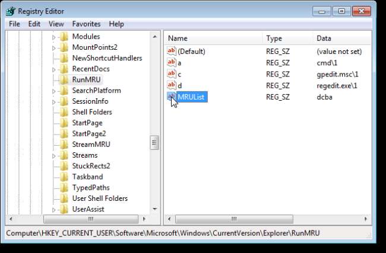Click the registry path in status bar
The width and height of the screenshot is (386, 253).
163,233
